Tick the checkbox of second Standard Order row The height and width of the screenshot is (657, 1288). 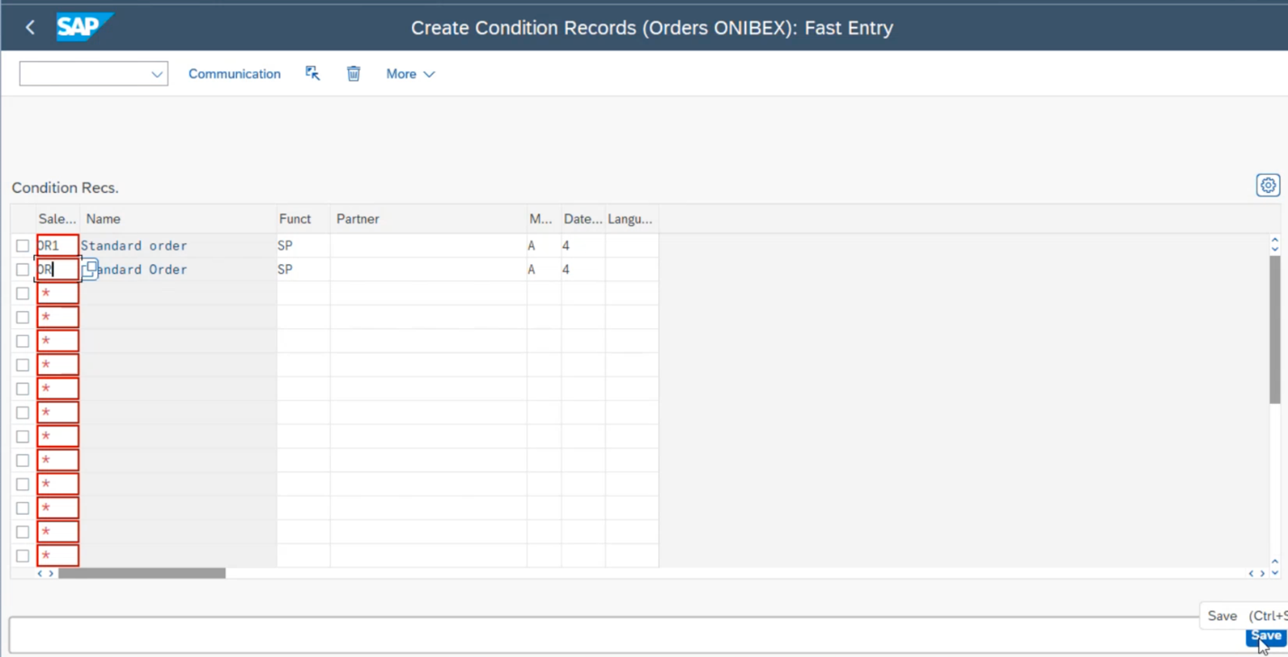click(x=23, y=269)
